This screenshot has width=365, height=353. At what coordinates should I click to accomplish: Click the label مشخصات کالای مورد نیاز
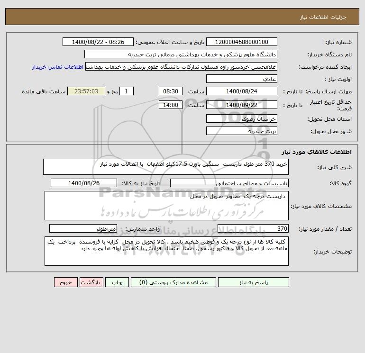pyautogui.click(x=321, y=206)
